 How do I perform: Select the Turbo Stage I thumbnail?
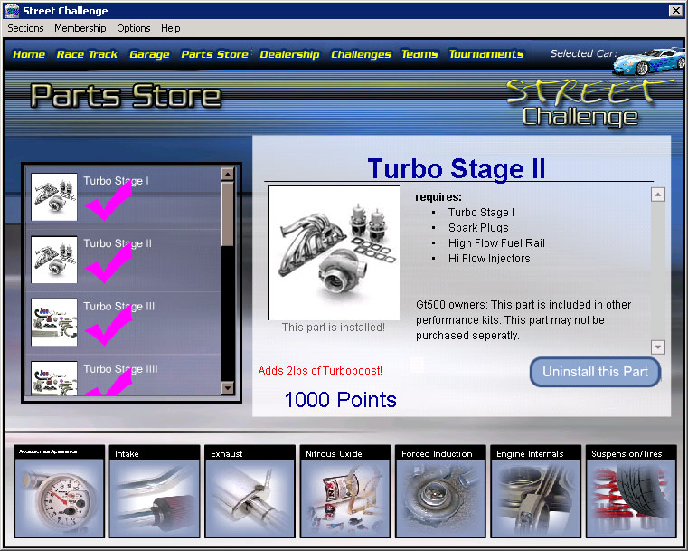(x=54, y=196)
